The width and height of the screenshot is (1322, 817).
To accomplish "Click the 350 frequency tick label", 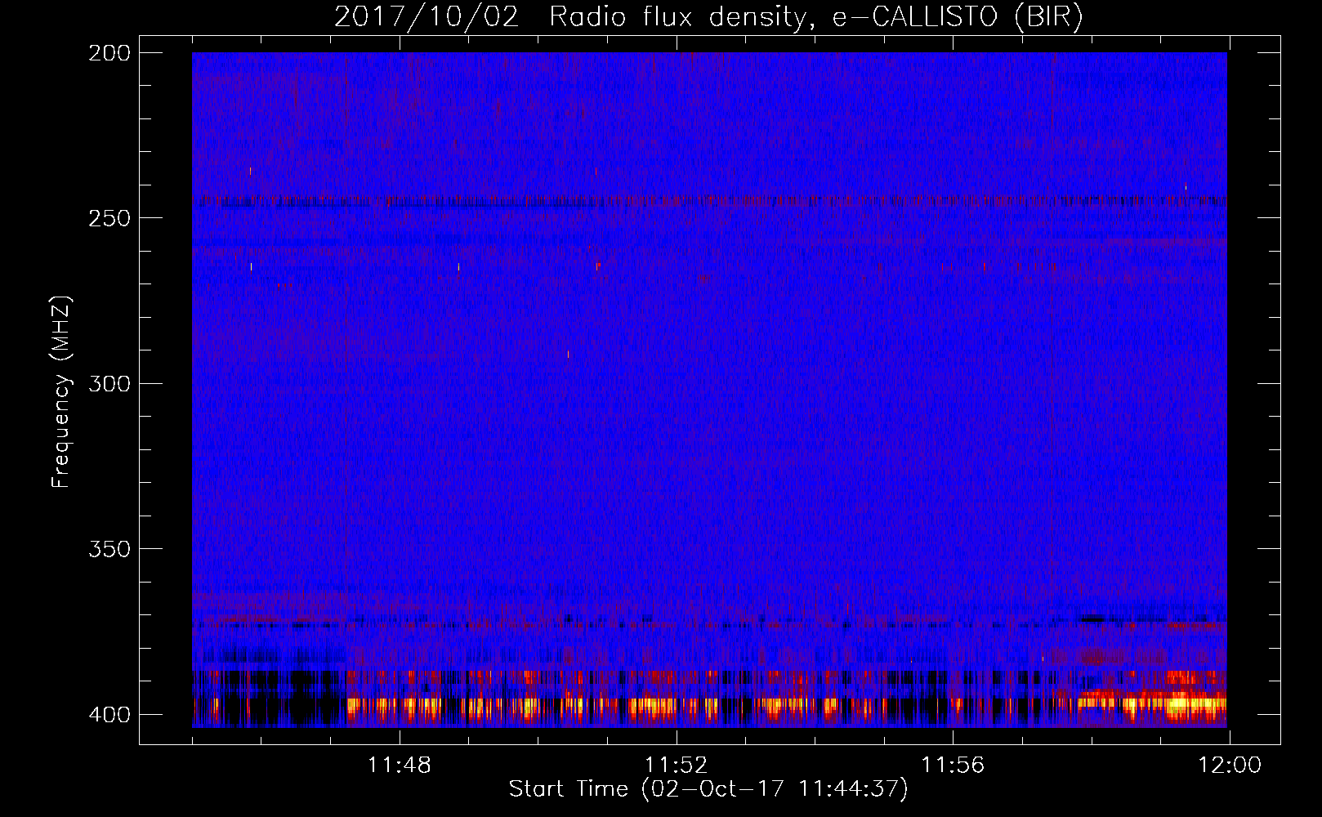I will pyautogui.click(x=109, y=548).
